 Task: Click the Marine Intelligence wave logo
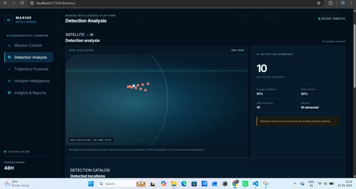(8, 20)
